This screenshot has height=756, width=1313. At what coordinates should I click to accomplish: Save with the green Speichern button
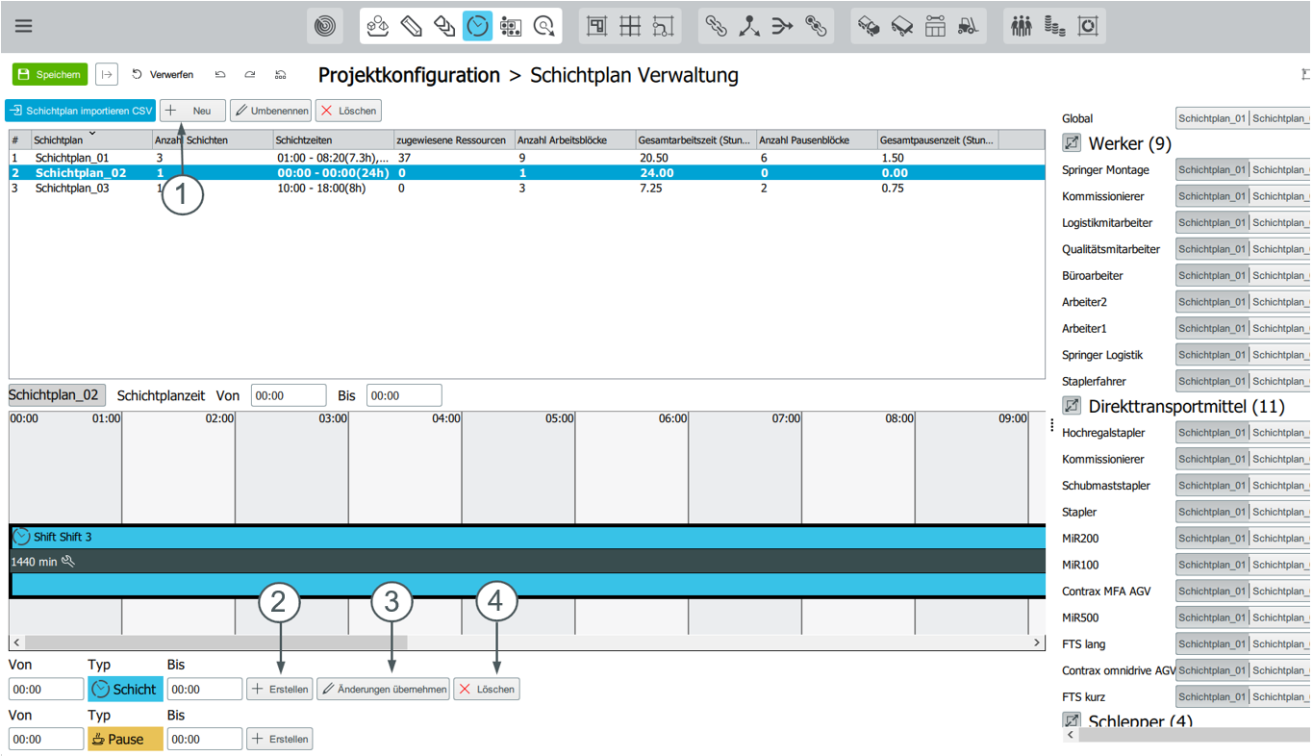[x=50, y=74]
